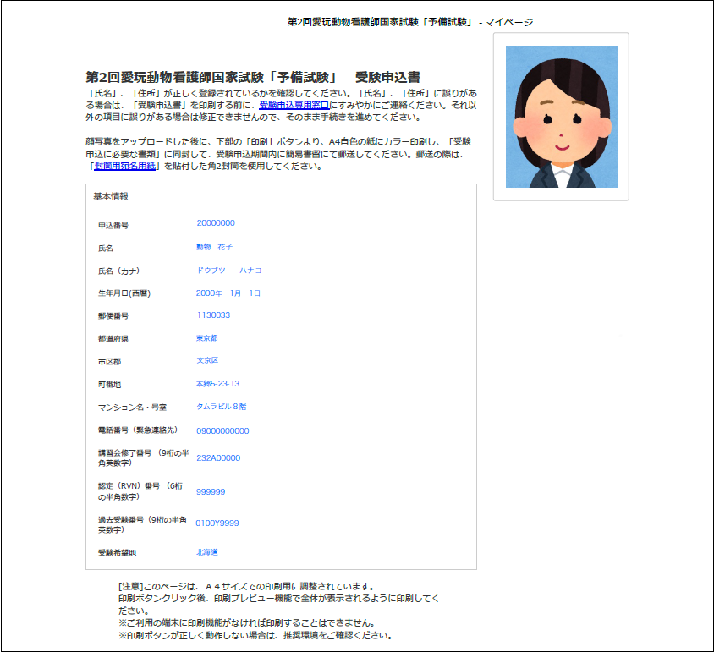Select the course completion number 232A00000
The width and height of the screenshot is (714, 652).
click(218, 457)
